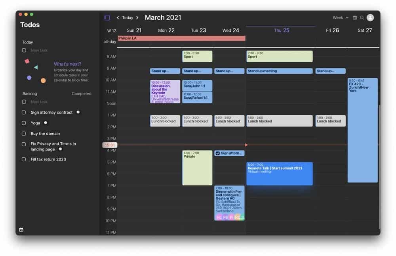This screenshot has width=396, height=256.
Task: Select Wed 24 day header
Action: pos(230,31)
